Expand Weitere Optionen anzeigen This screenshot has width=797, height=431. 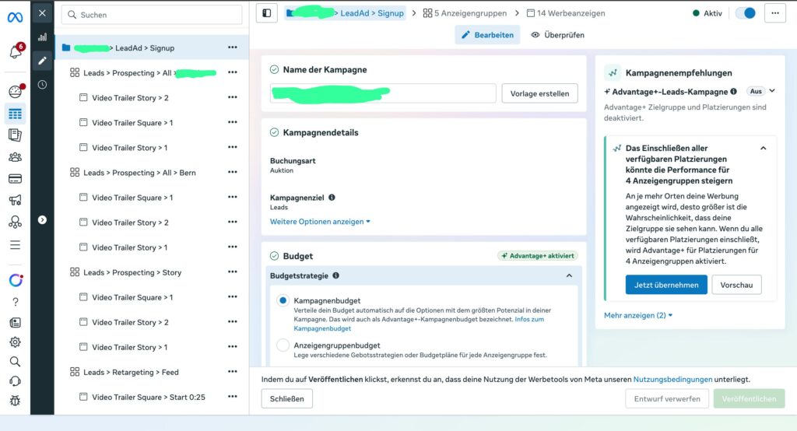pyautogui.click(x=320, y=222)
